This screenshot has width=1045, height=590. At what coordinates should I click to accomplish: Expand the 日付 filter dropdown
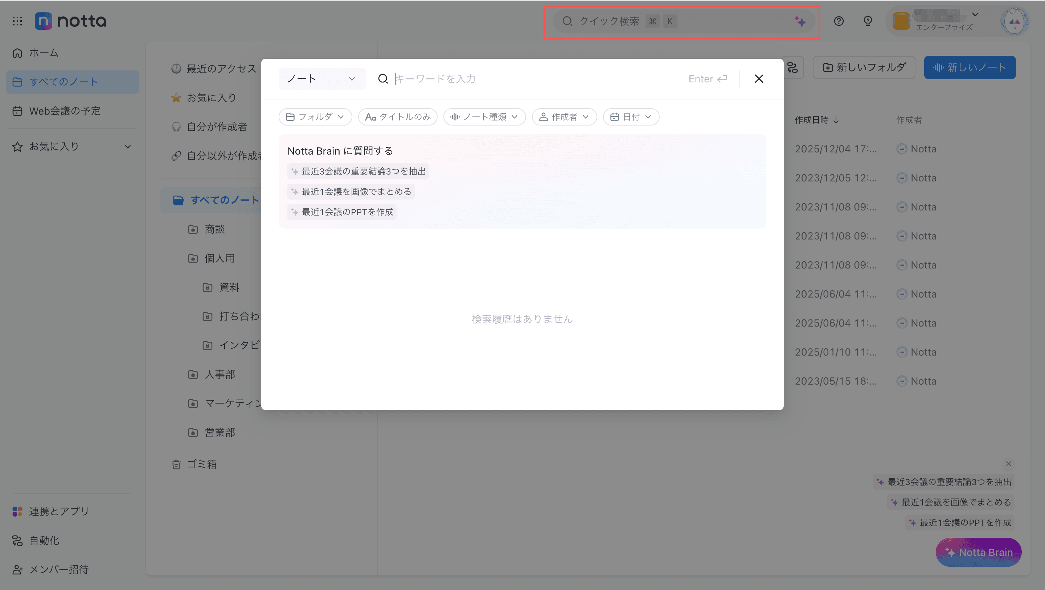pos(631,117)
